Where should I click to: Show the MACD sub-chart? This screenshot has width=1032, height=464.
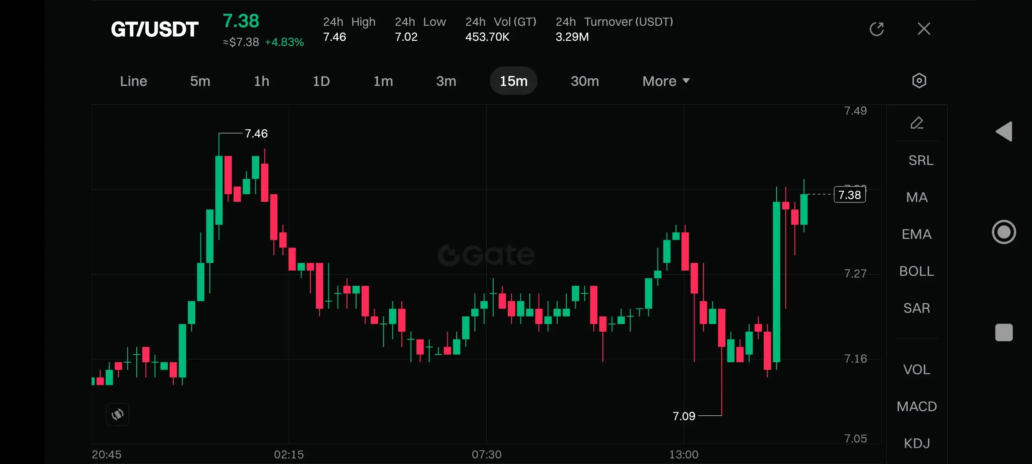917,406
